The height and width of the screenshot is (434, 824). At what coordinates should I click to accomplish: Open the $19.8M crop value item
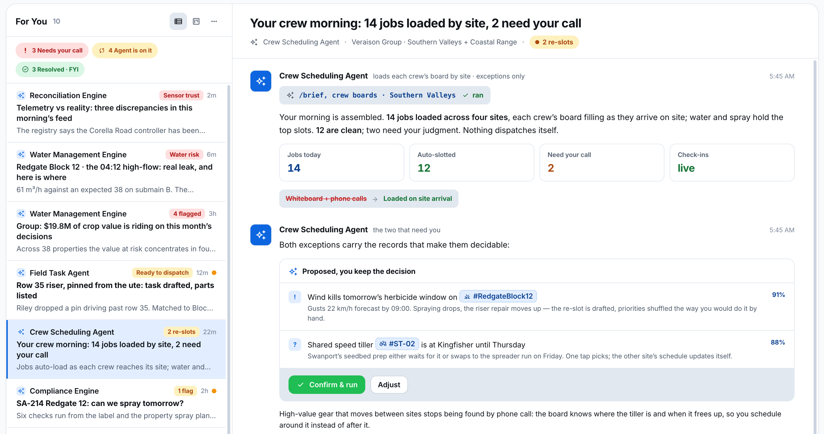point(116,231)
